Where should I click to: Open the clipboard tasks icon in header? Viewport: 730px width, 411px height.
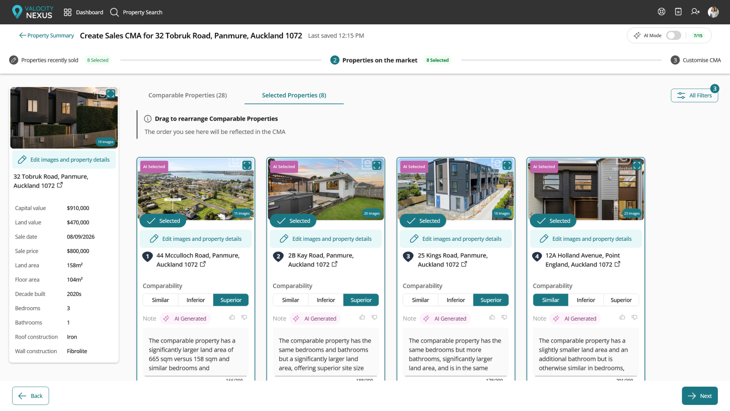678,12
